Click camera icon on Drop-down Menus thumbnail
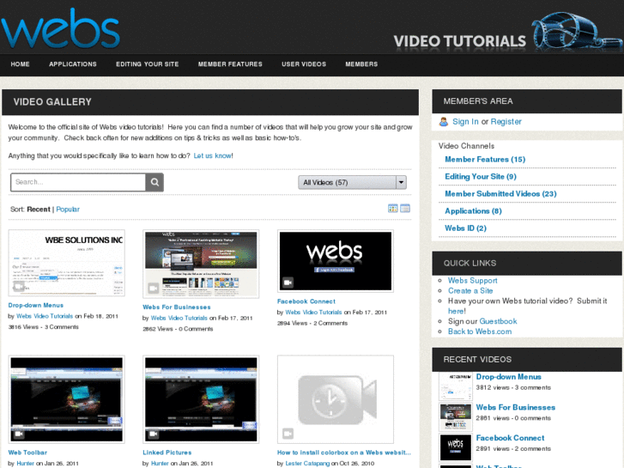 pyautogui.click(x=18, y=286)
